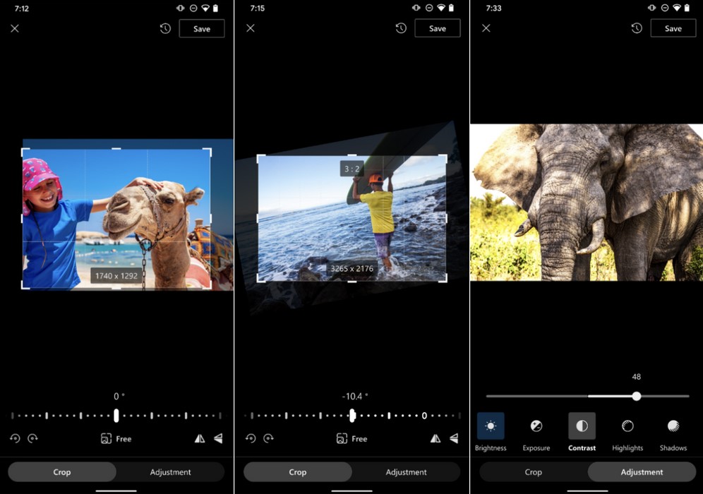The image size is (703, 494).
Task: Rotate surfer photo right using rotate icon
Action: coord(268,438)
